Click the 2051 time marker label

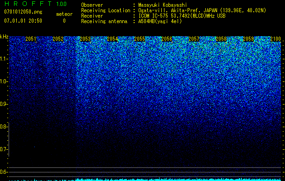tap(31, 39)
